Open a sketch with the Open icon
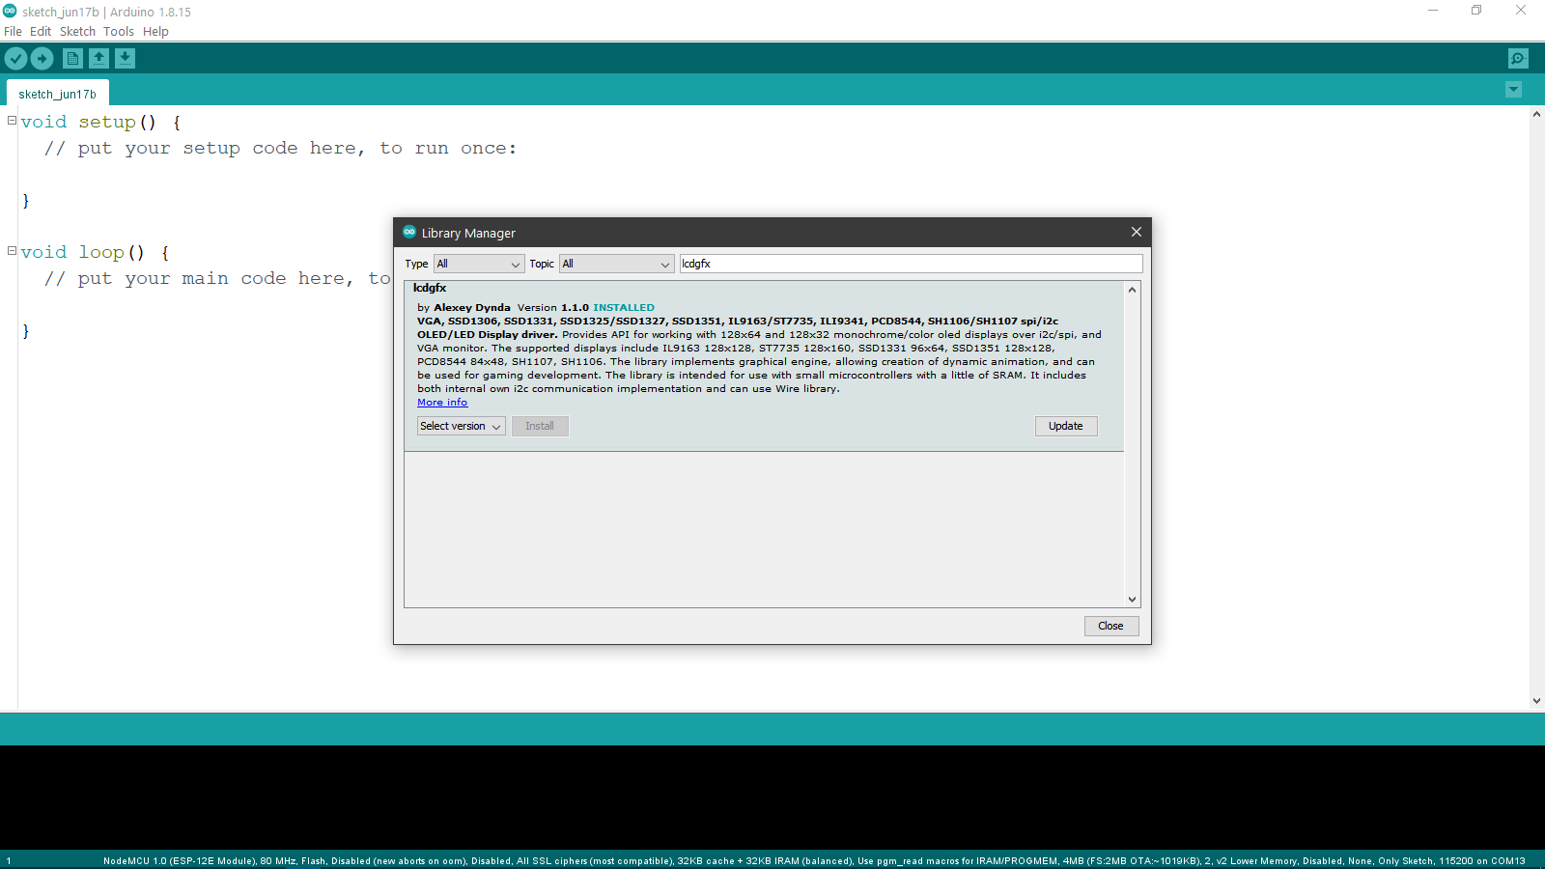The height and width of the screenshot is (869, 1545). click(x=98, y=59)
